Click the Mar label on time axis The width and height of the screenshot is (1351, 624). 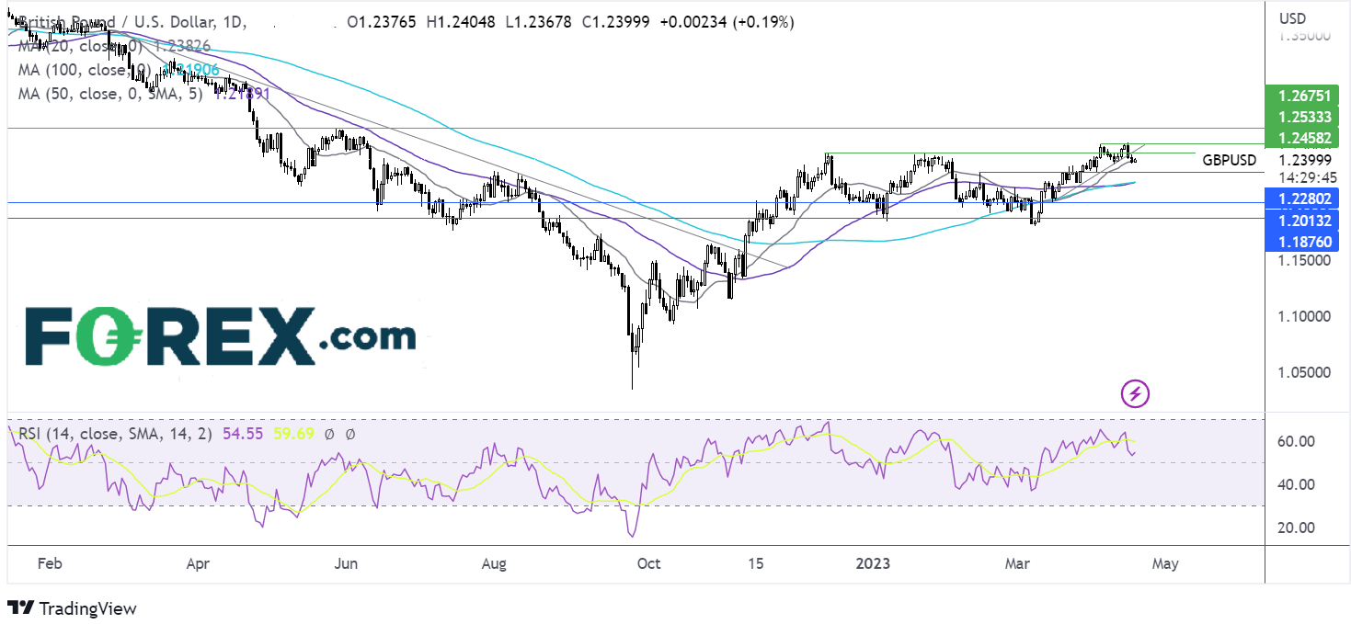pyautogui.click(x=1018, y=564)
